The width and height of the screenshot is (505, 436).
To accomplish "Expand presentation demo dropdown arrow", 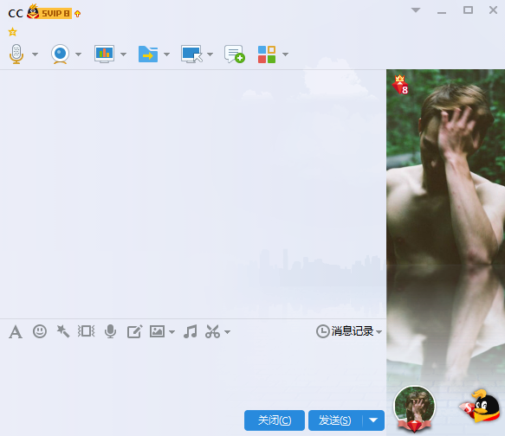I will [123, 54].
